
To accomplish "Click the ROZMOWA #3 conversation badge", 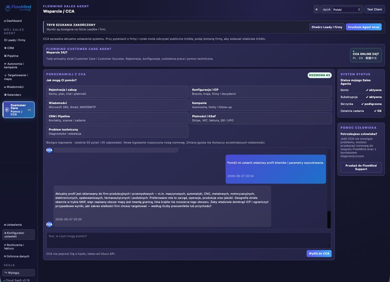I will click(x=319, y=75).
